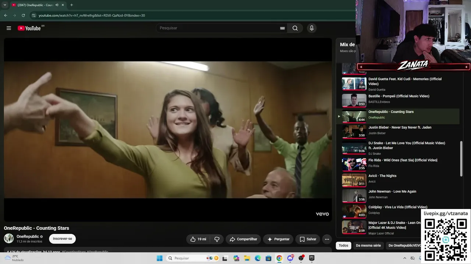Viewport: 471px width, 264px height.
Task: Open the Windows Start menu
Action: point(159,258)
